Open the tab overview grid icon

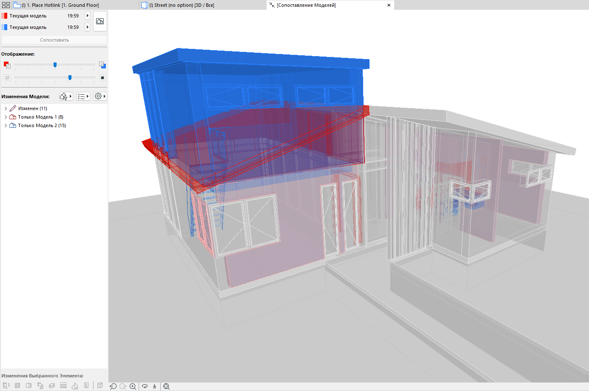click(x=6, y=5)
